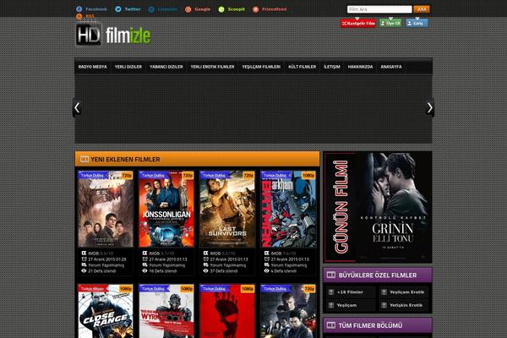Click the clock icon beside 27 Aralık 2015 01:29

84,259
